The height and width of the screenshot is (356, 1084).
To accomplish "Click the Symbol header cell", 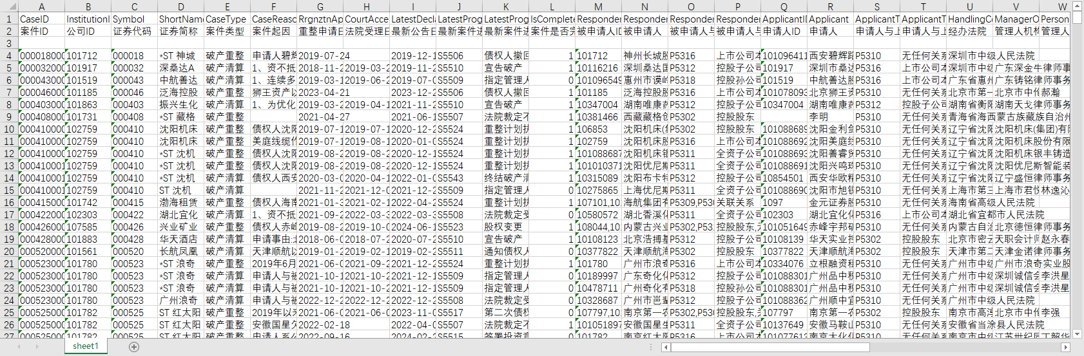I will point(134,19).
